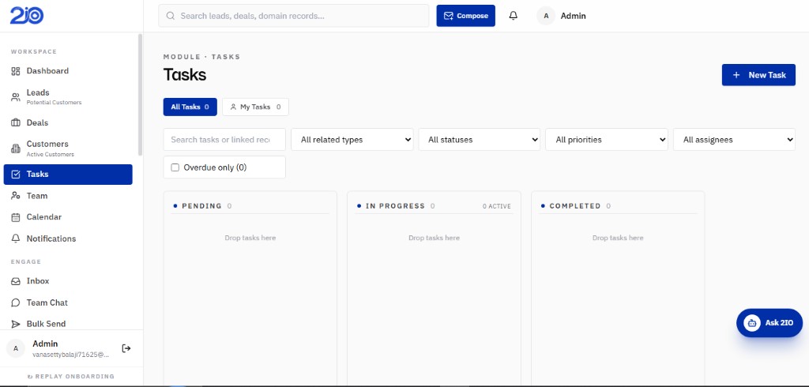This screenshot has width=809, height=387.
Task: Open Dashboard from the sidebar
Action: pos(68,71)
